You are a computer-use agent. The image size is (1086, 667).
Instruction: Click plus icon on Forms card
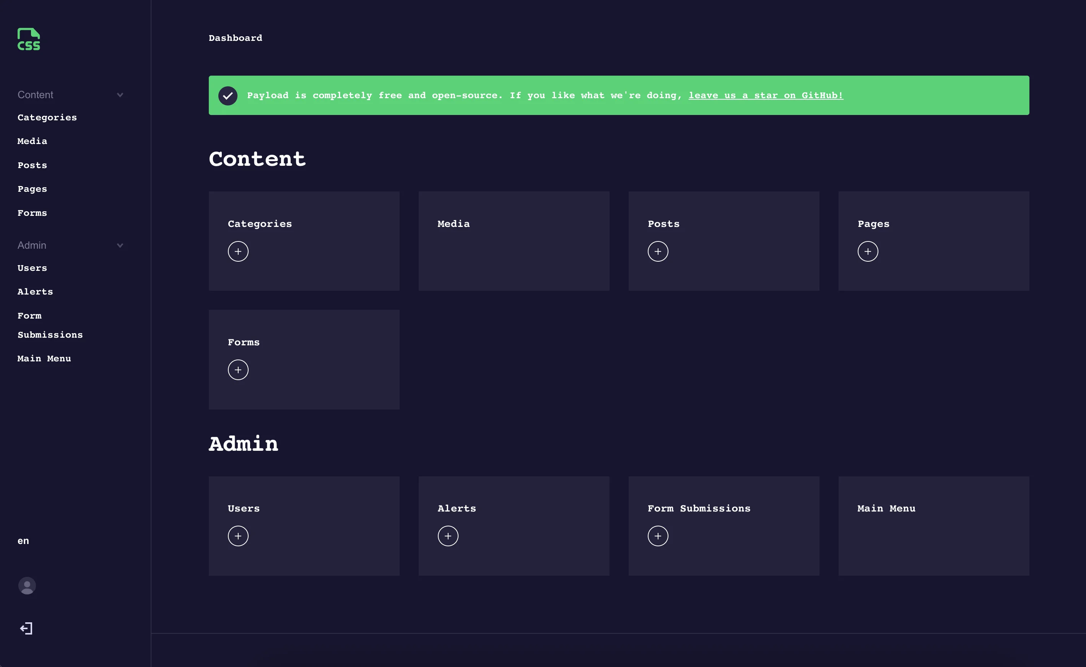[x=238, y=370]
